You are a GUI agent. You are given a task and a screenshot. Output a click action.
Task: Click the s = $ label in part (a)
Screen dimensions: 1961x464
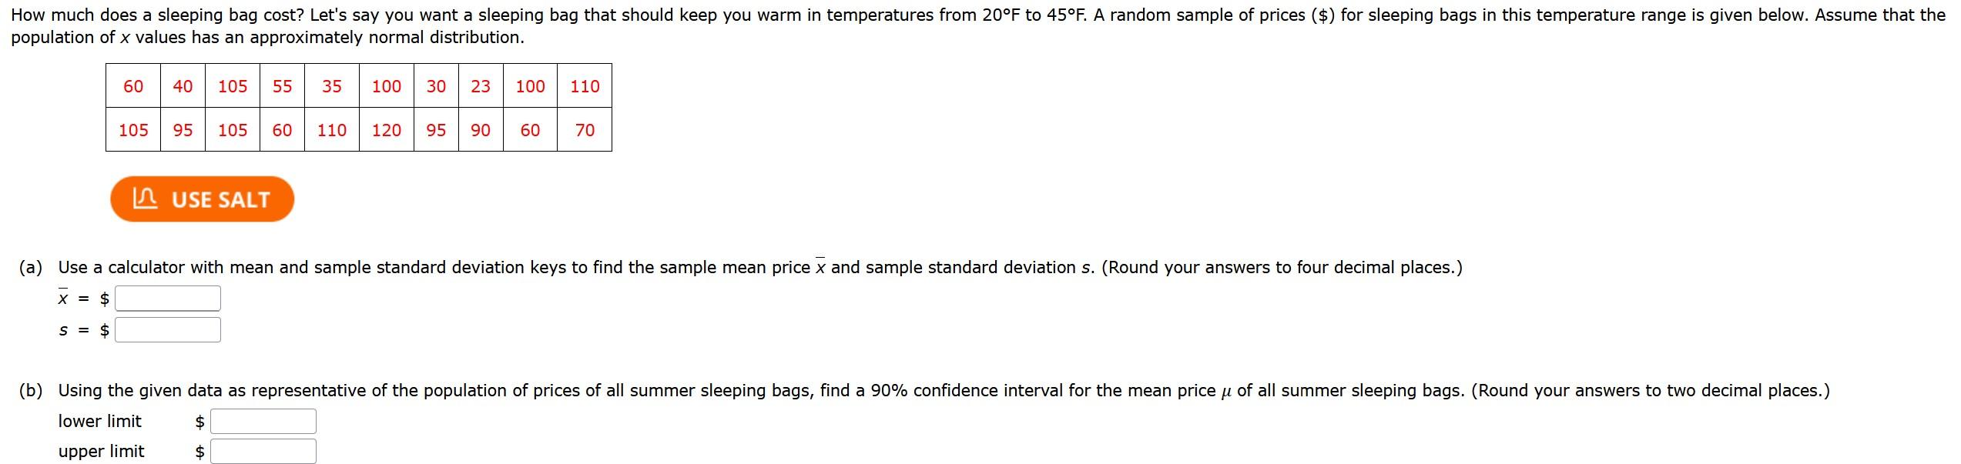click(82, 330)
